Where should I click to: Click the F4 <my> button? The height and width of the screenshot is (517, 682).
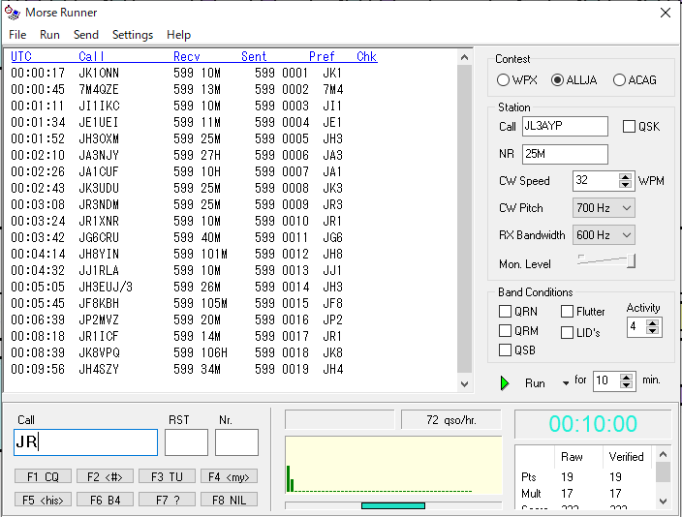[x=230, y=476]
